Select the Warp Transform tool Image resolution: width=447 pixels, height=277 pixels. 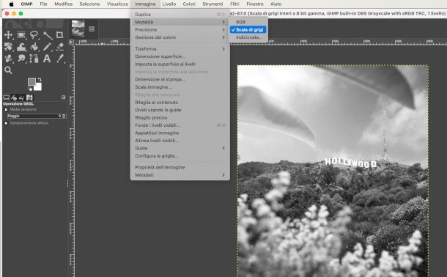click(21, 47)
